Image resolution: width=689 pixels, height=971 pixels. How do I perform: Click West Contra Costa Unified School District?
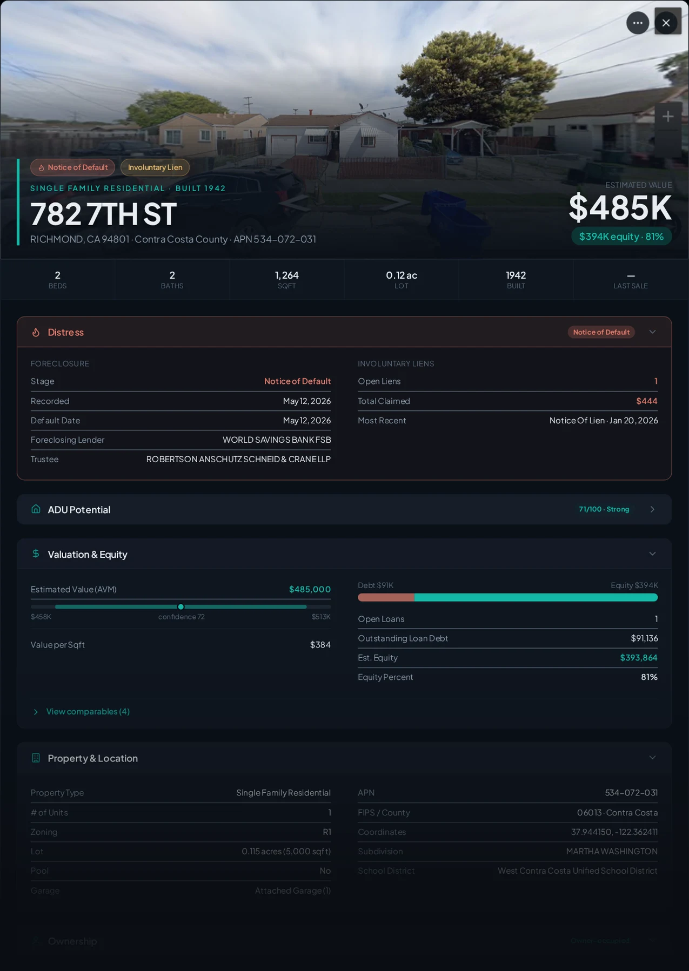click(578, 871)
